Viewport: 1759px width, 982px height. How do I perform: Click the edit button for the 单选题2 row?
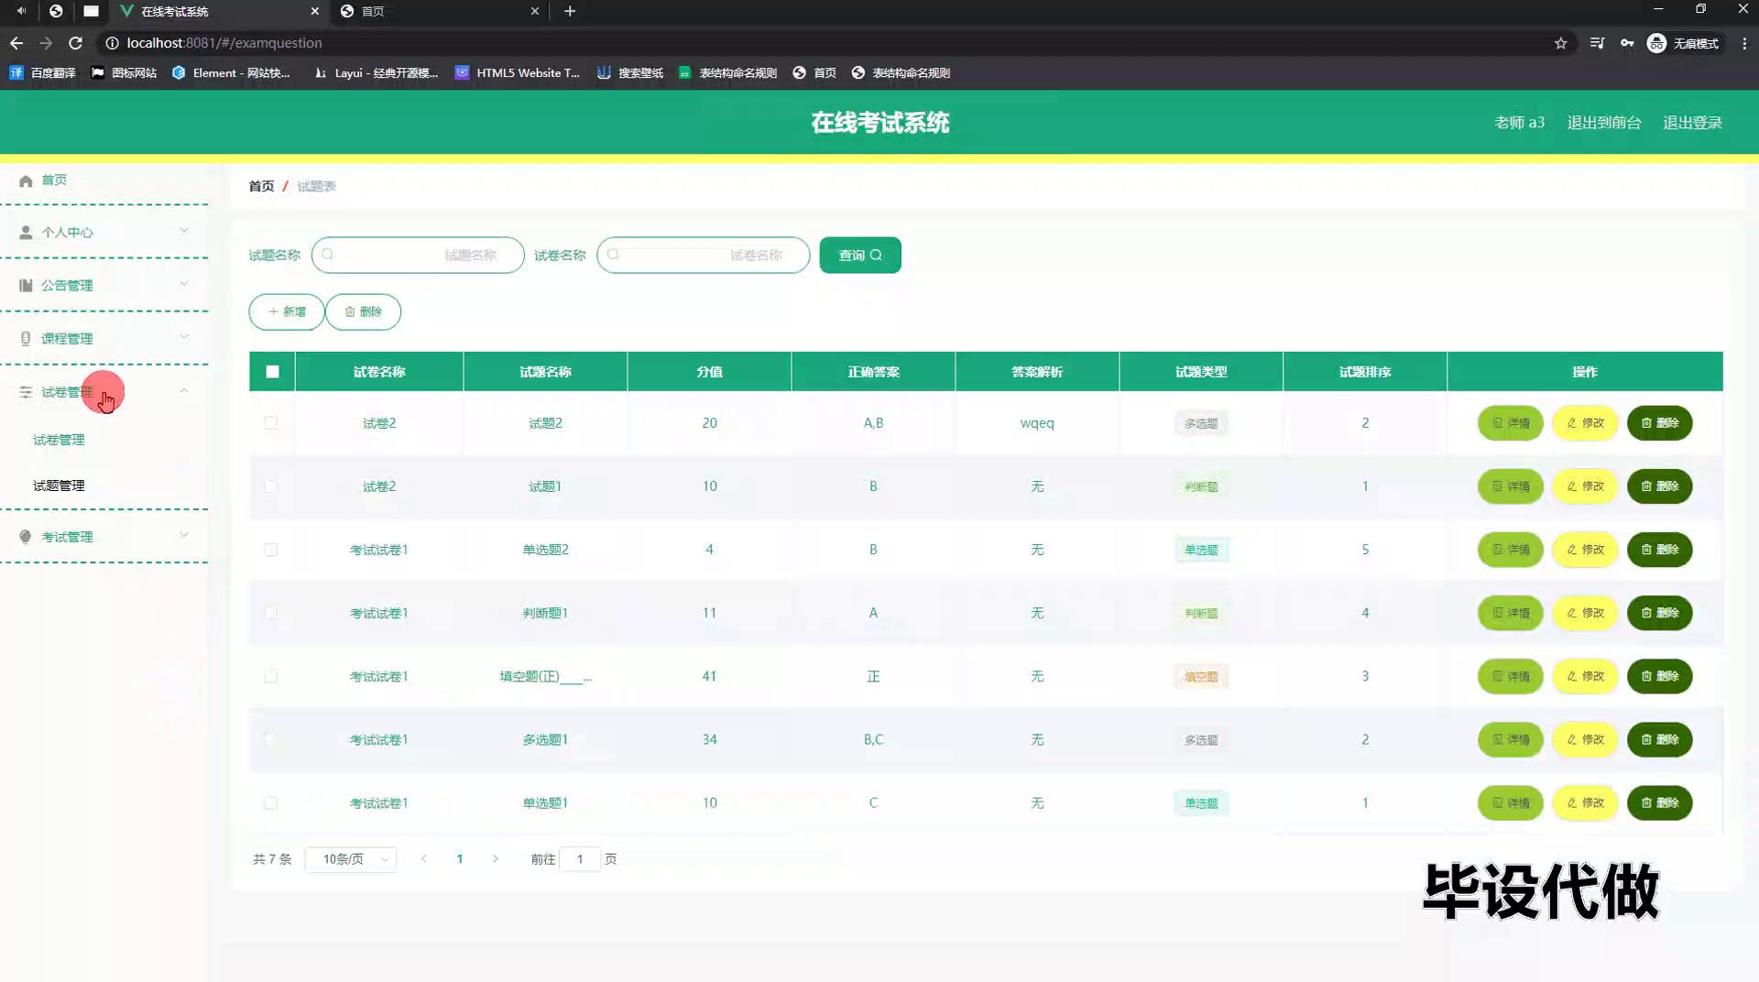click(1585, 550)
